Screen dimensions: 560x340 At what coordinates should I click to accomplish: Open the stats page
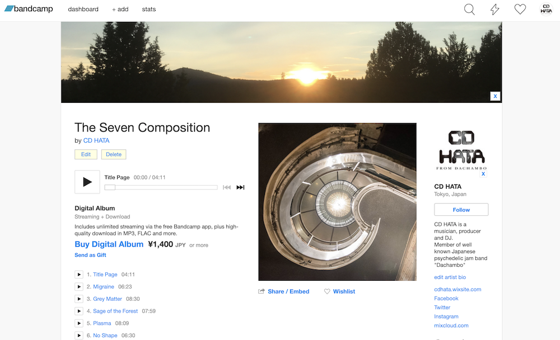pos(149,10)
